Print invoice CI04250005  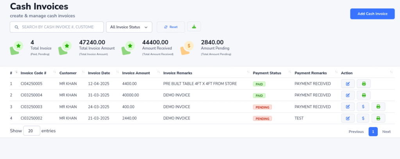(x=364, y=84)
